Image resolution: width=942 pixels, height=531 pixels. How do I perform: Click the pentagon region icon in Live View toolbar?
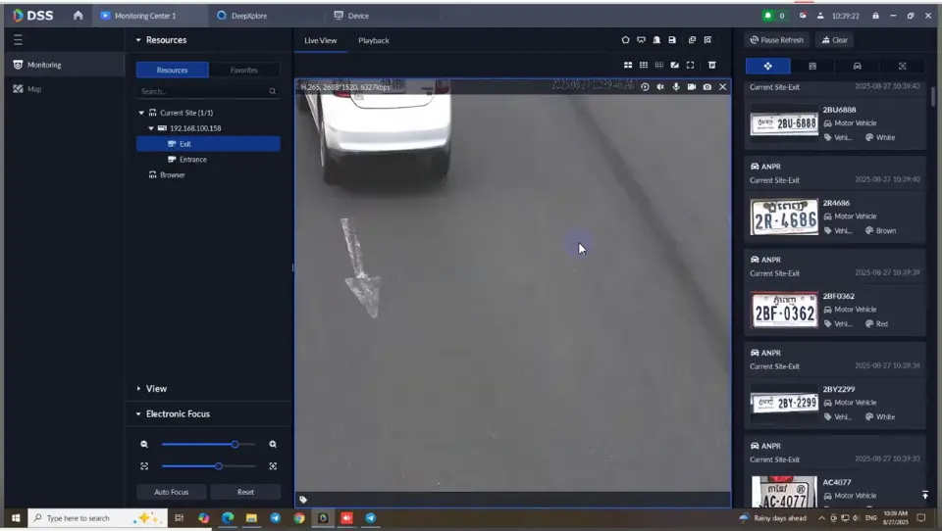pos(625,39)
